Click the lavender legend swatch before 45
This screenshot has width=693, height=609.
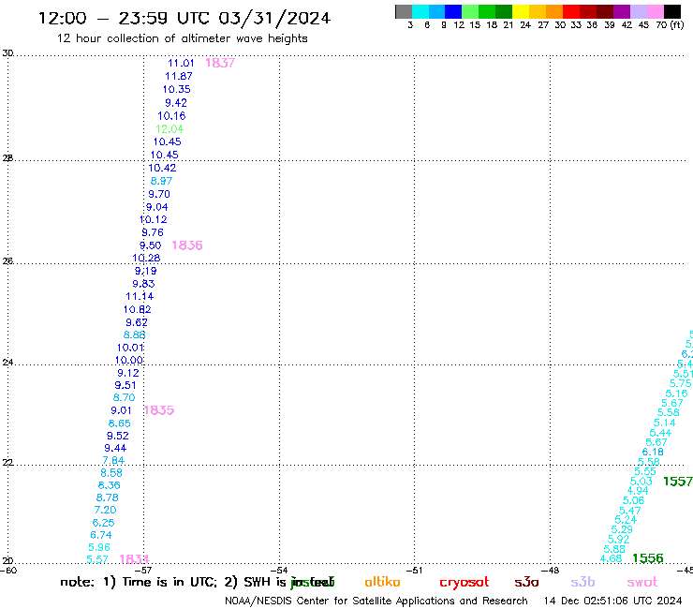[638, 11]
